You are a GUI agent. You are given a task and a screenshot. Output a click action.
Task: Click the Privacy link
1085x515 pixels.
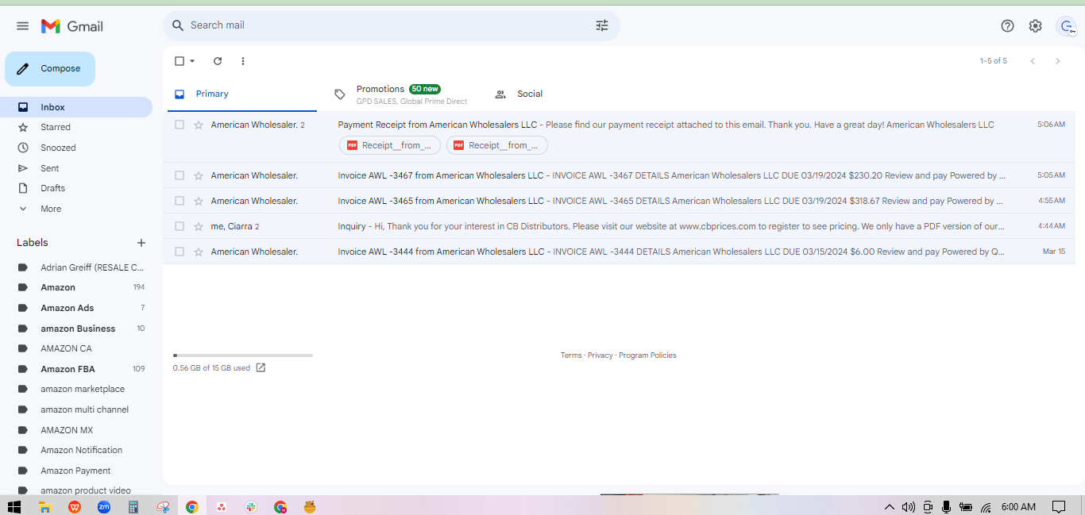tap(600, 356)
